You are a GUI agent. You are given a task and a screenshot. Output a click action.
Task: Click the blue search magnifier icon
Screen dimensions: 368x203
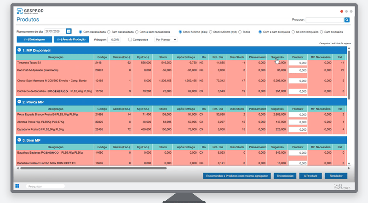click(x=347, y=20)
